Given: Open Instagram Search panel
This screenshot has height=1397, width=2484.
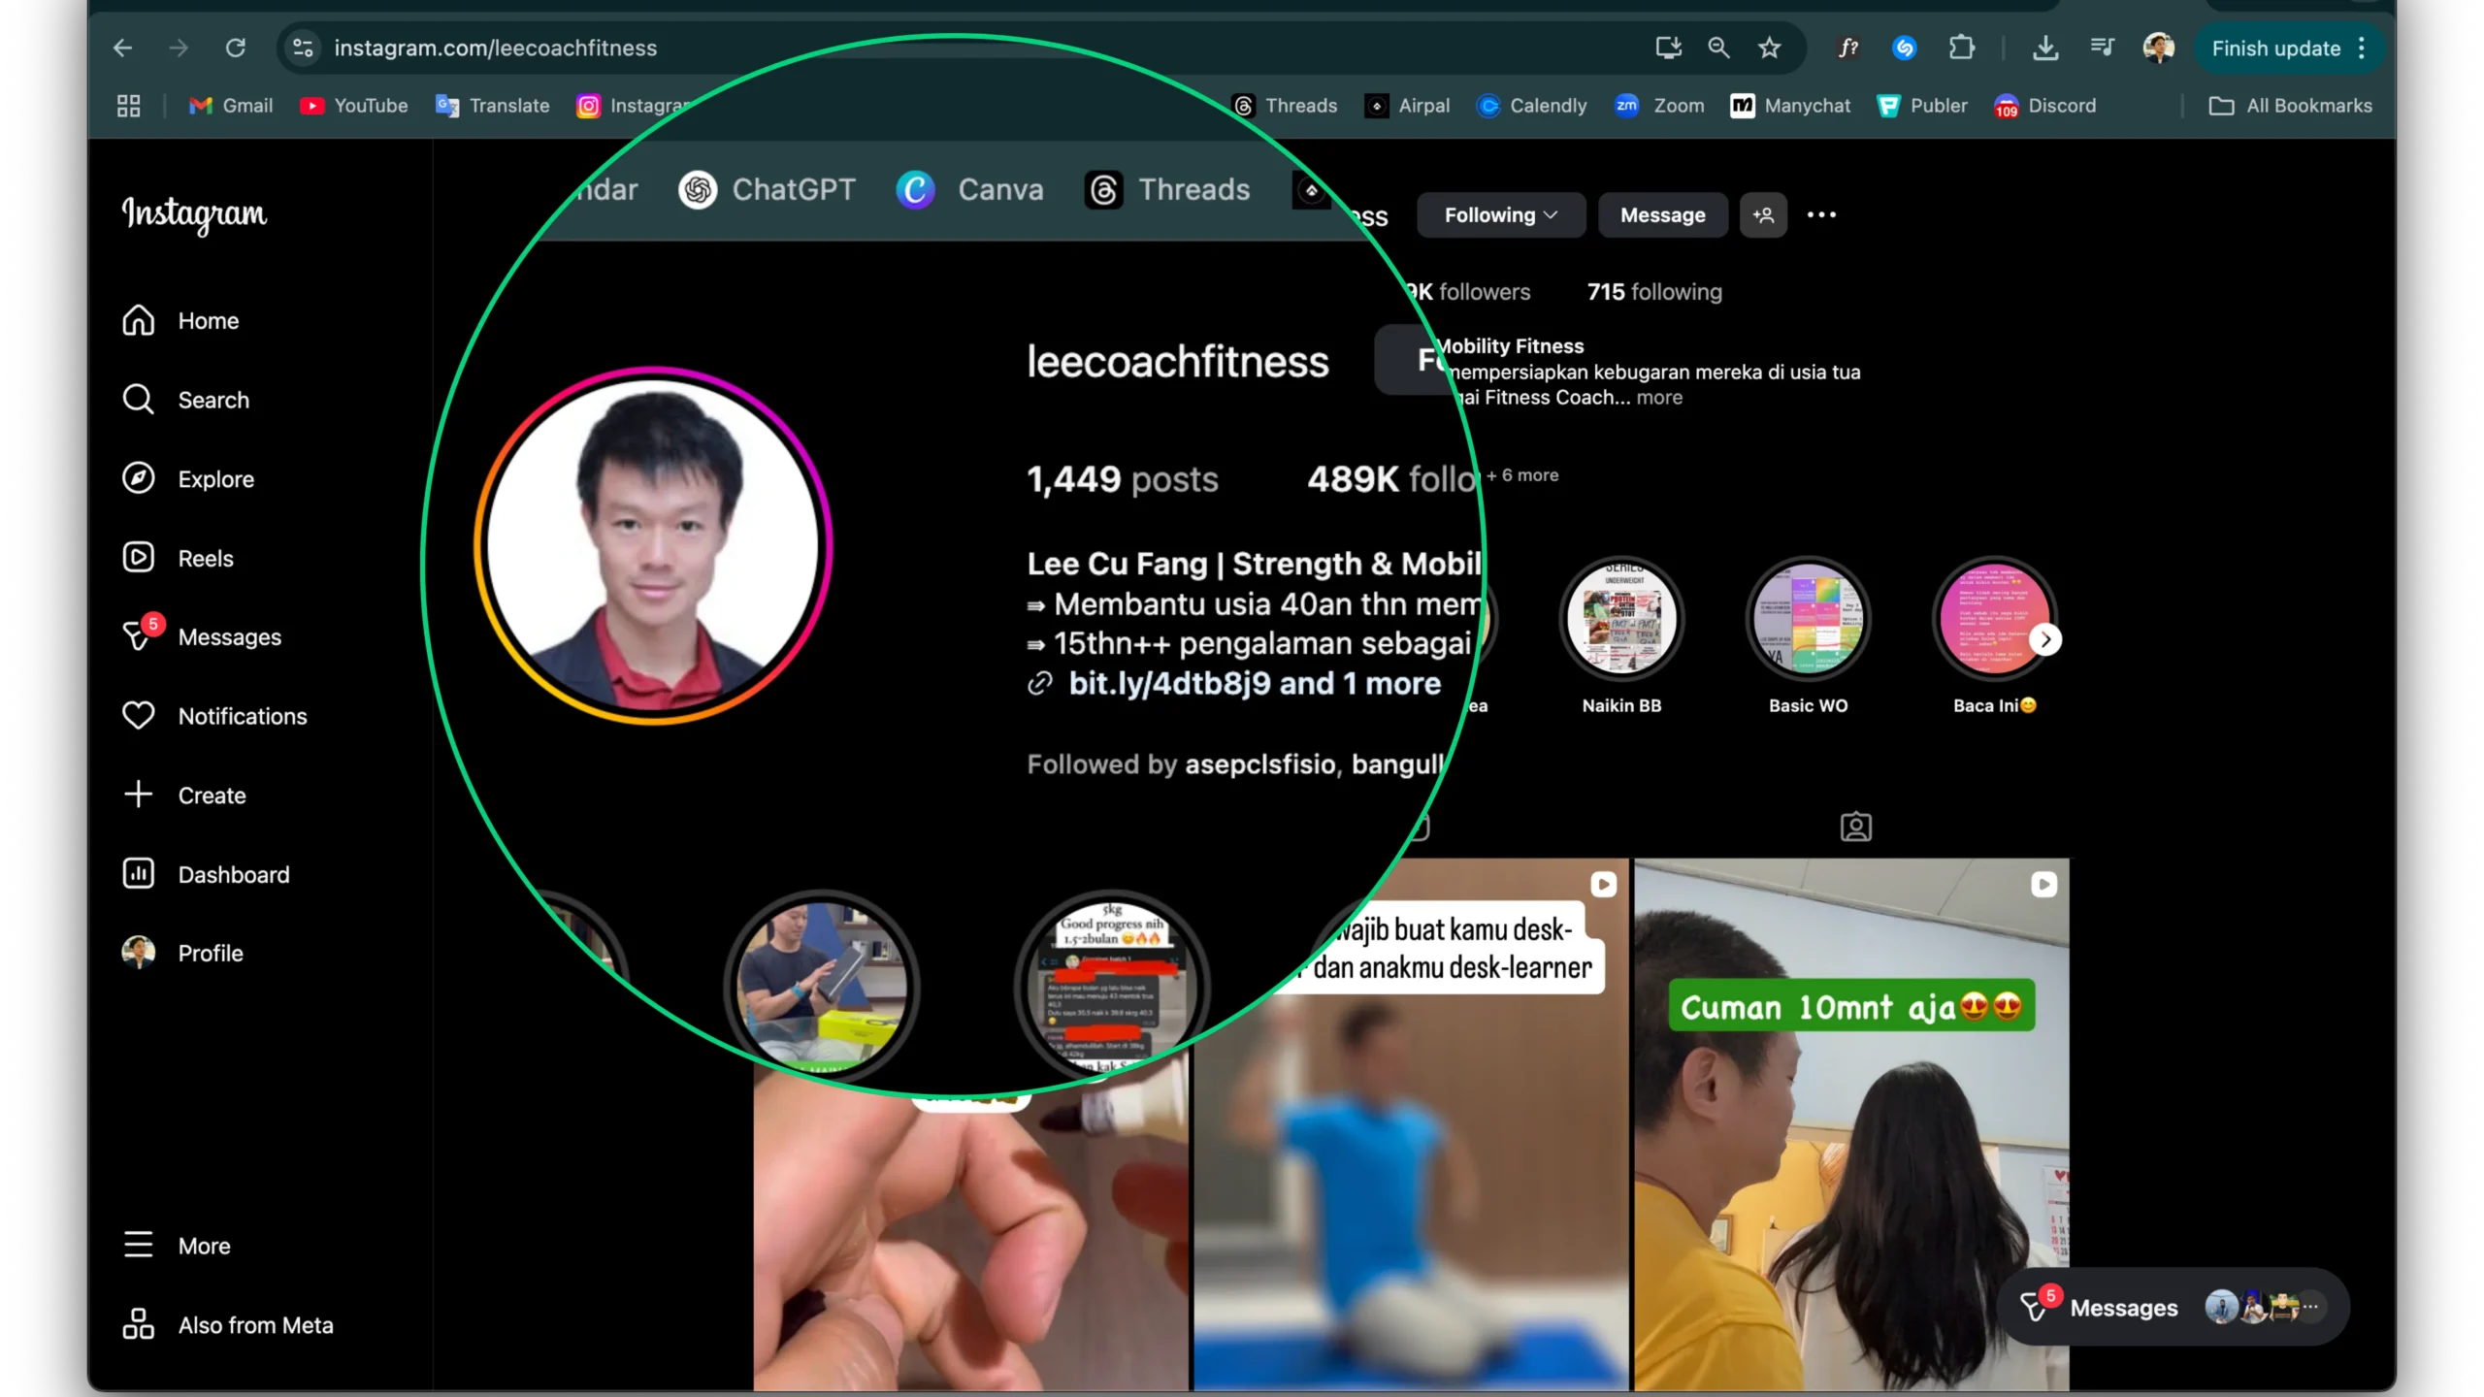Looking at the screenshot, I should (185, 400).
